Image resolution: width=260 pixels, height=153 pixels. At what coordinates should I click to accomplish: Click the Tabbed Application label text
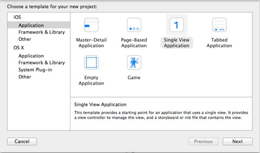(219, 43)
